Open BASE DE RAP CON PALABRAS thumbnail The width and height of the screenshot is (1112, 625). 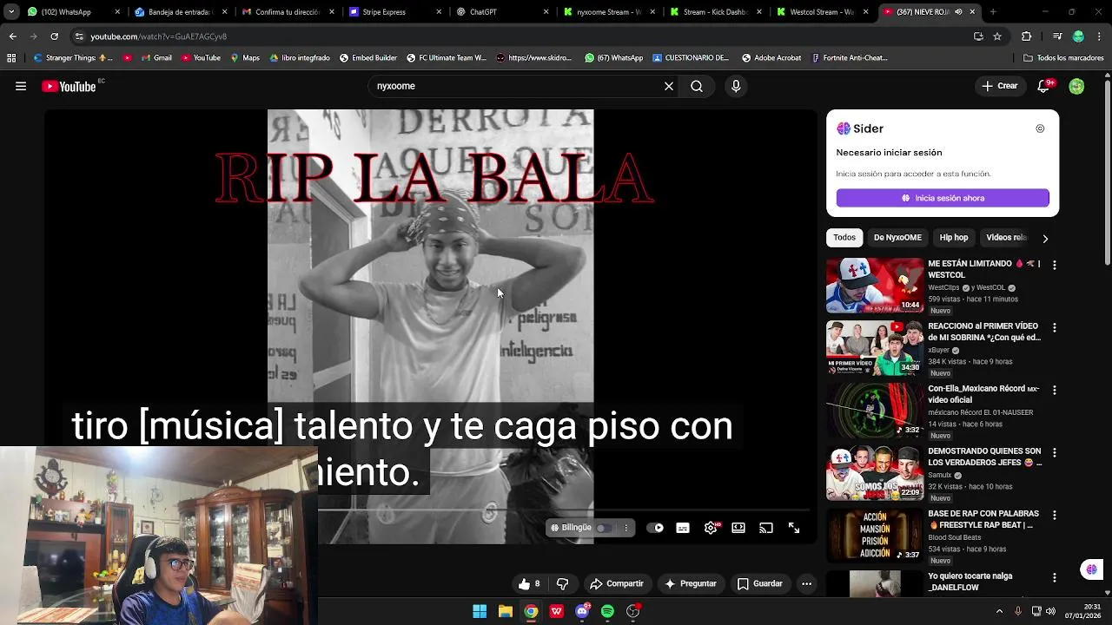pos(875,535)
